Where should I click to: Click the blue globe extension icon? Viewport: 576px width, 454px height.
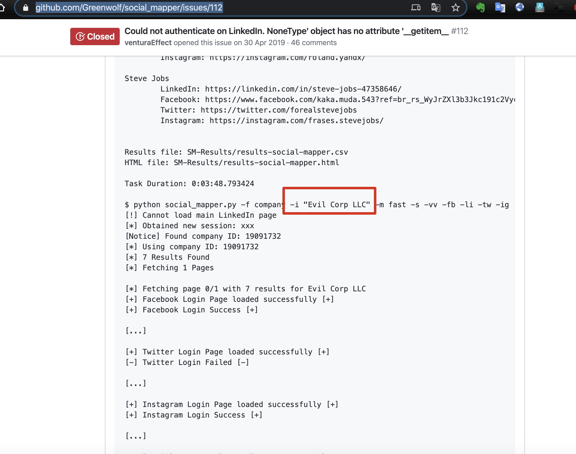coord(520,7)
